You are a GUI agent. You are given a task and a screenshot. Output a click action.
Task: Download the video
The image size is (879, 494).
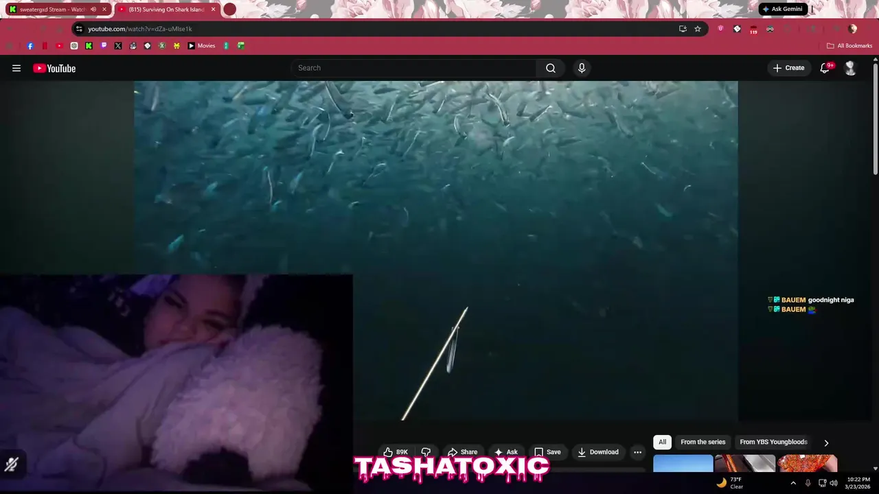coord(598,452)
